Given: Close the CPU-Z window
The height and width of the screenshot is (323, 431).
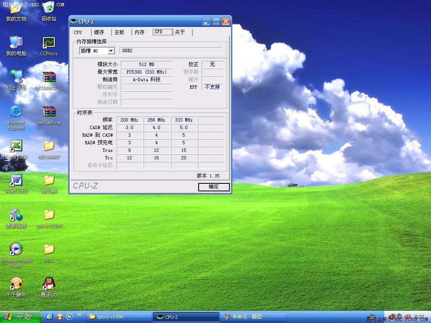Looking at the screenshot, I should (226, 21).
